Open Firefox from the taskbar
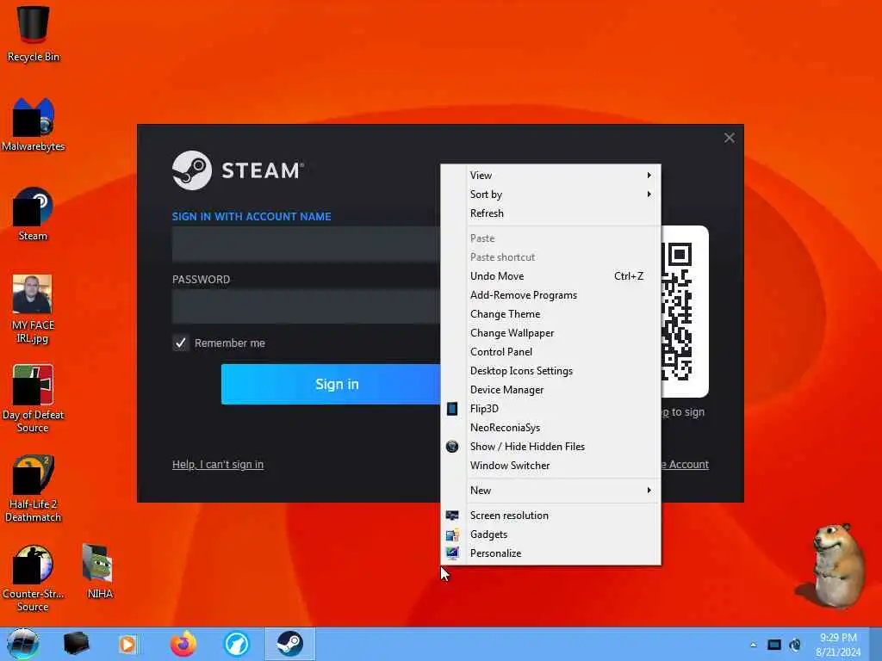This screenshot has width=882, height=661. [183, 644]
